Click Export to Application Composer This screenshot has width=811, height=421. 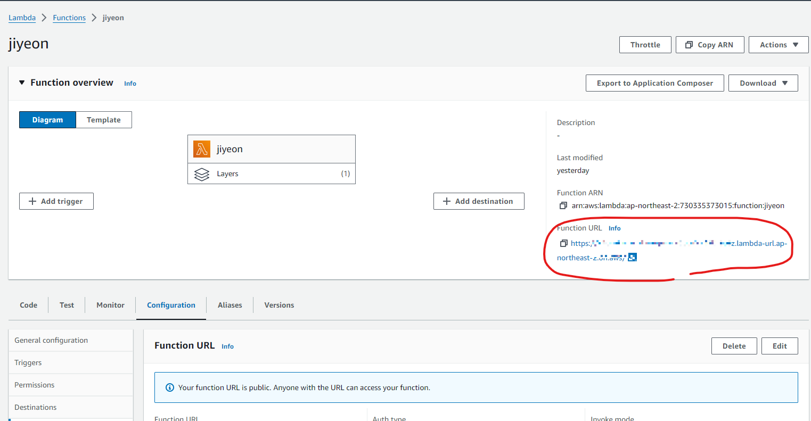pos(654,83)
